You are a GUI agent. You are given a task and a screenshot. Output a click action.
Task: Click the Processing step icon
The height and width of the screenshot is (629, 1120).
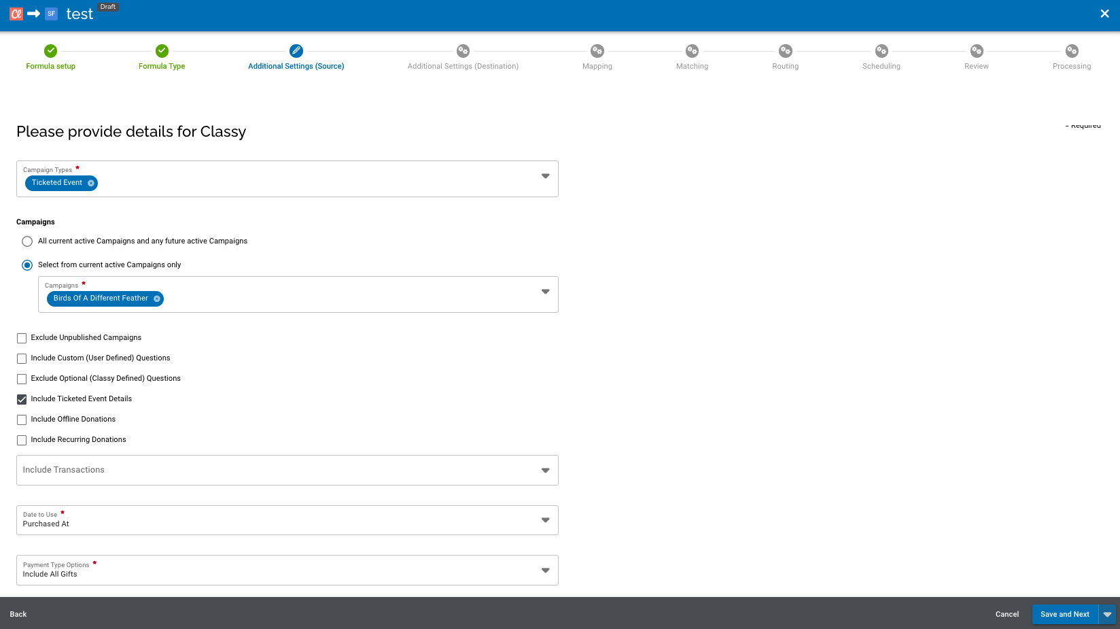[1072, 50]
